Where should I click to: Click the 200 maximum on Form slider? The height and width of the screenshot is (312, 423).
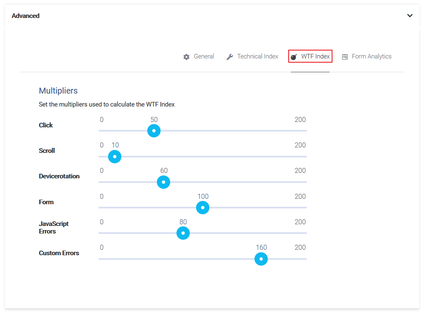coord(300,196)
